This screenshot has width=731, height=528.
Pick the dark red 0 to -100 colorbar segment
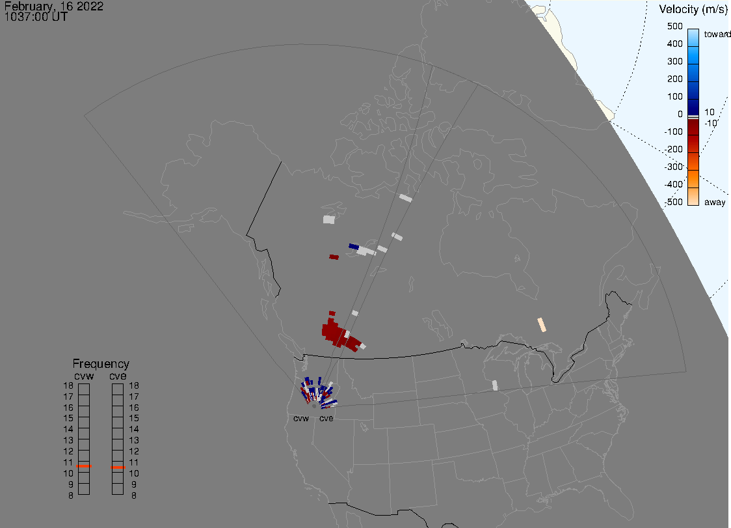[x=693, y=127]
